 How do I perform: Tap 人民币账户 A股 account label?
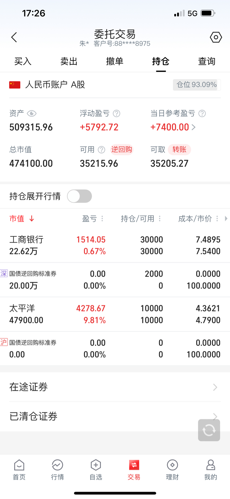click(x=55, y=85)
